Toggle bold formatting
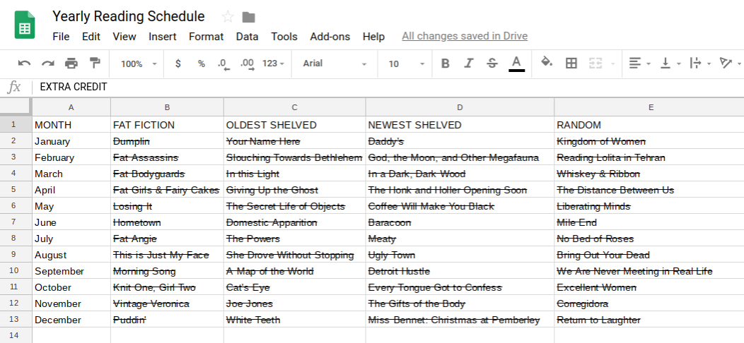This screenshot has width=744, height=343. coord(446,64)
